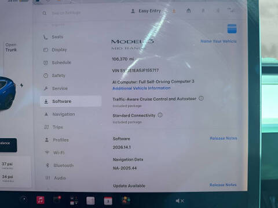Open the Profiles menu
The height and width of the screenshot is (208, 278).
[56, 140]
